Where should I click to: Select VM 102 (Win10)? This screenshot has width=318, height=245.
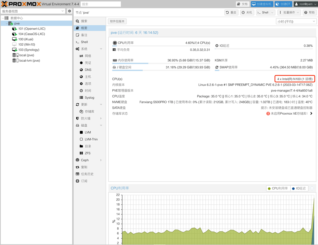coord(27,44)
